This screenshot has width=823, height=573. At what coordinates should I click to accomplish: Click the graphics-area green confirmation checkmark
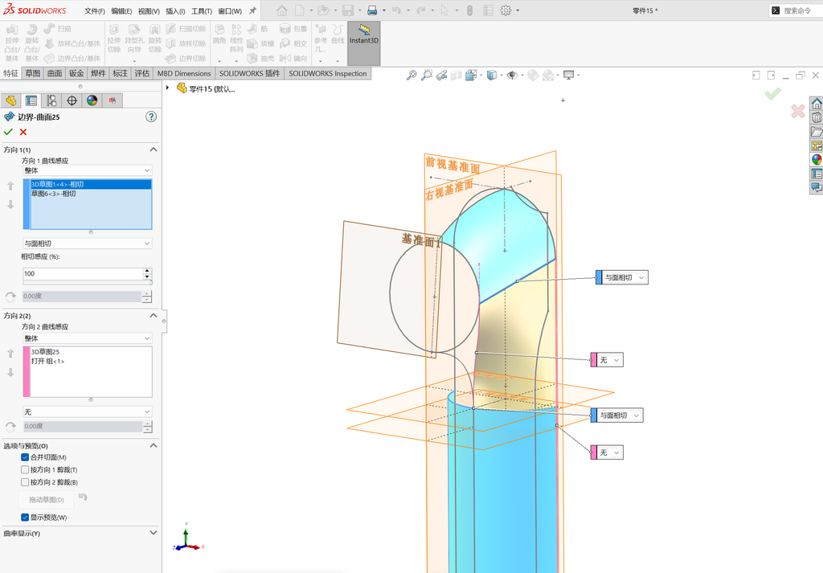click(x=772, y=94)
